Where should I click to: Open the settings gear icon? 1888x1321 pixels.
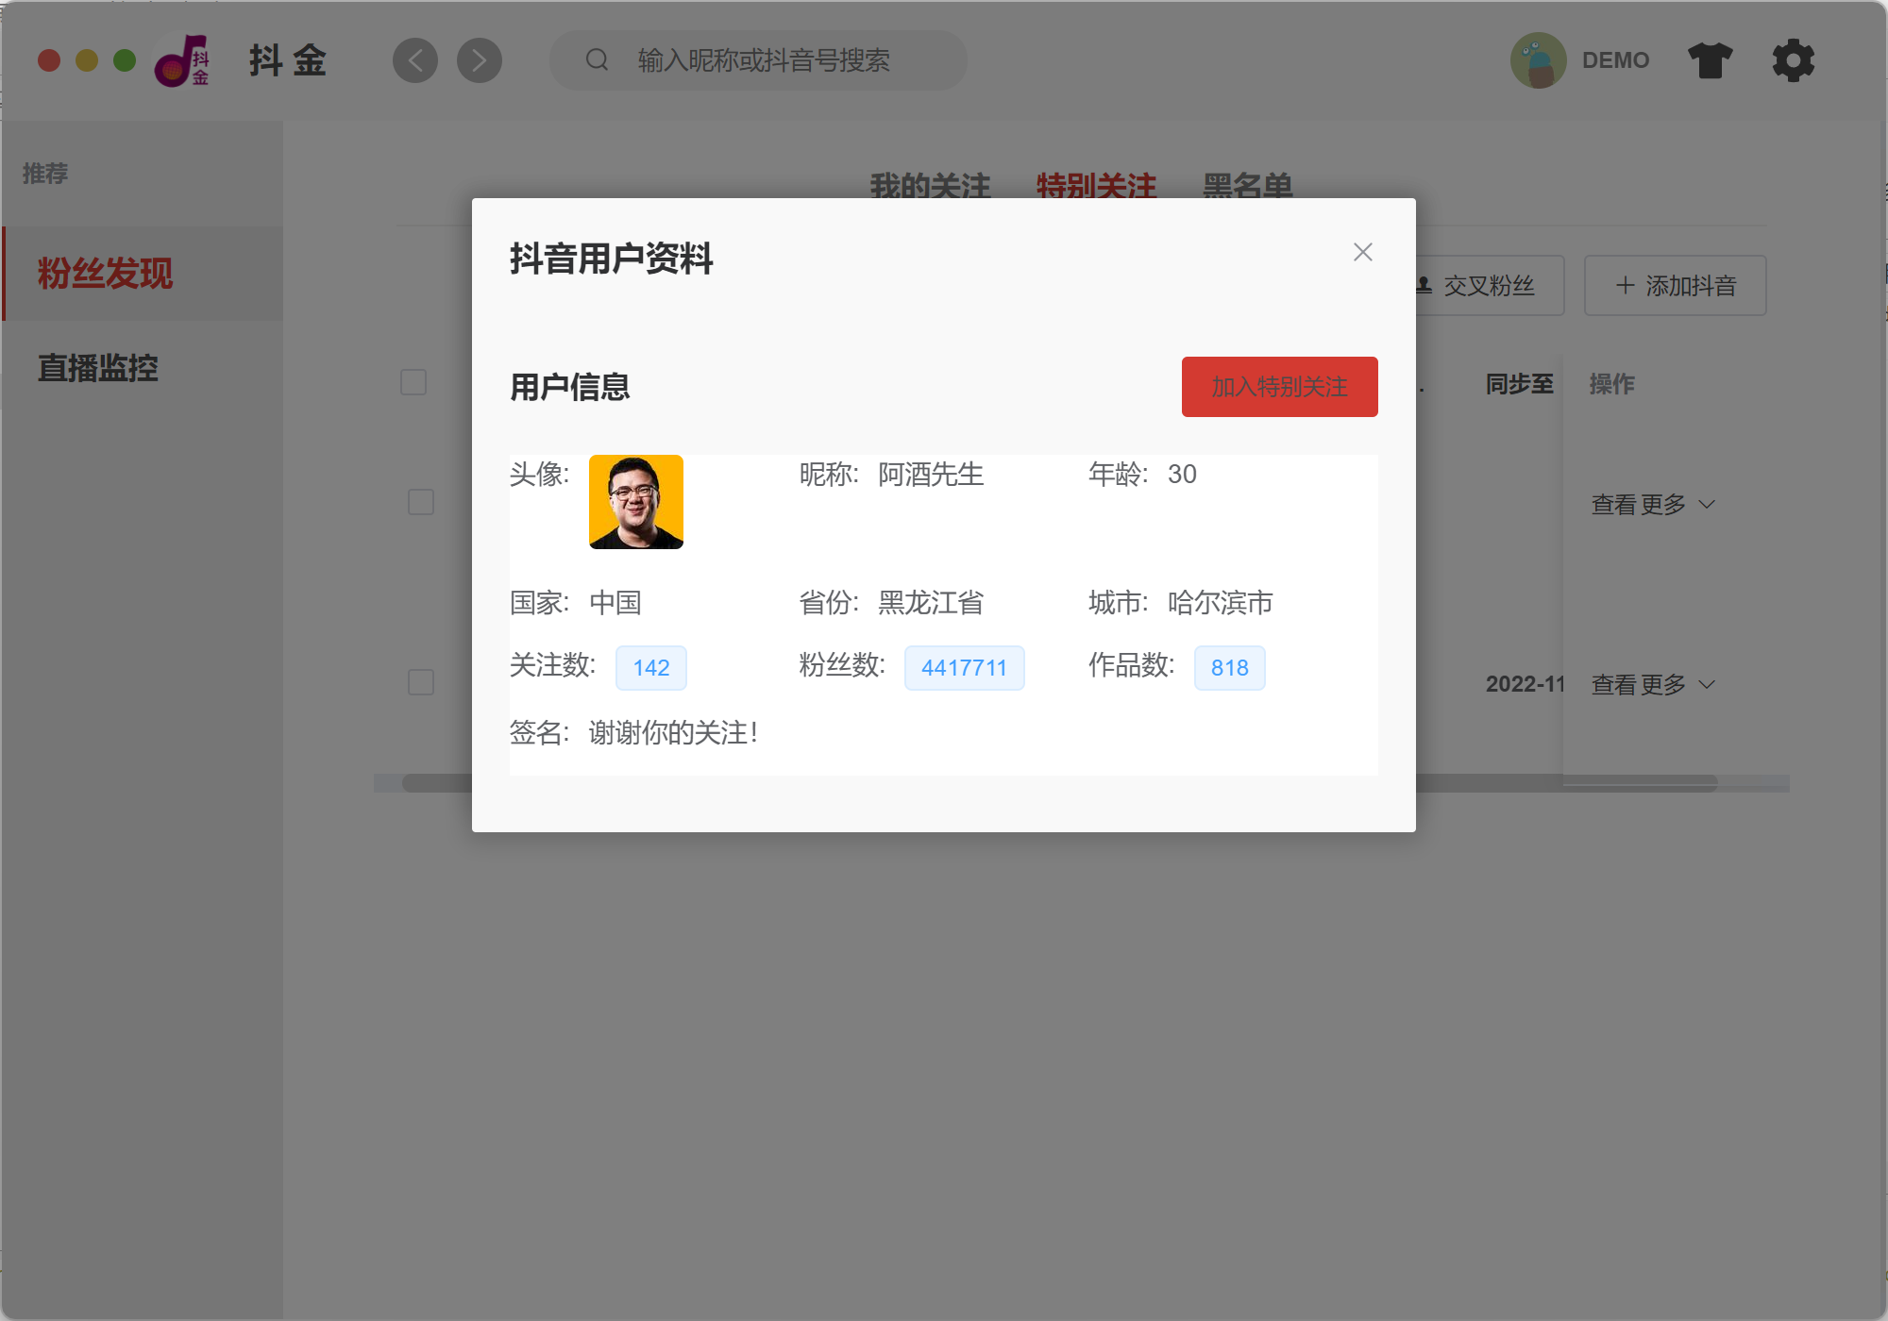click(x=1793, y=60)
